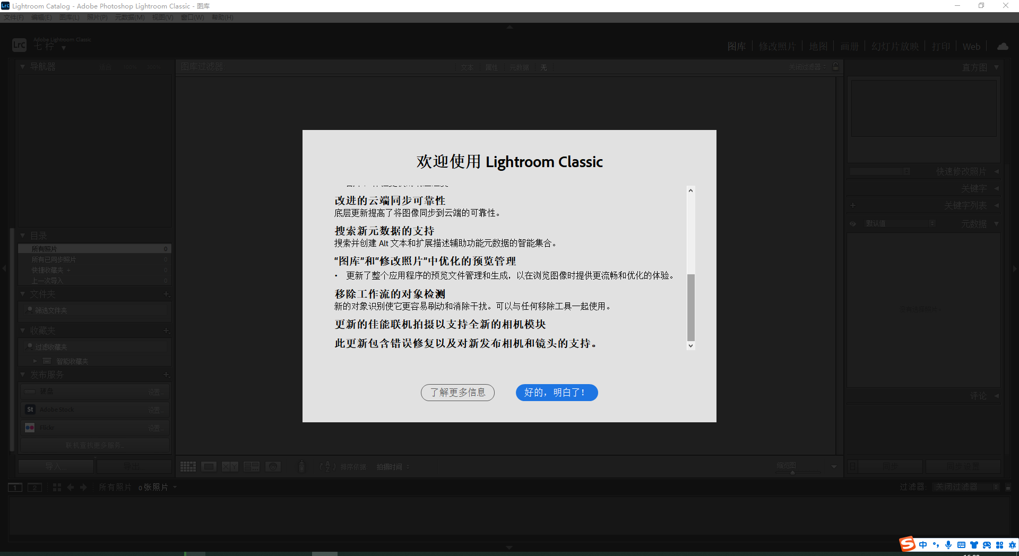This screenshot has height=556, width=1019.
Task: Switch to the Web module
Action: 971,47
